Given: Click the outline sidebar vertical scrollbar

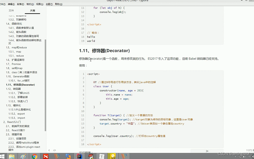Looking at the screenshot, I should tap(45, 85).
